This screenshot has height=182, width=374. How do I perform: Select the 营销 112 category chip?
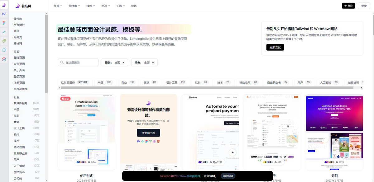pyautogui.click(x=150, y=82)
